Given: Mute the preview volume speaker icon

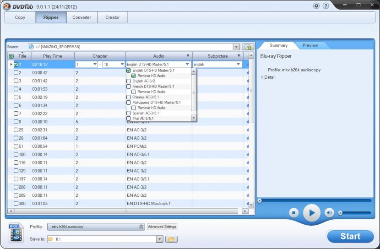Looking at the screenshot, I should point(329,213).
